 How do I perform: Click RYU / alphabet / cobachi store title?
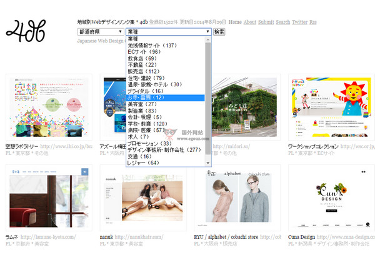coord(226,237)
